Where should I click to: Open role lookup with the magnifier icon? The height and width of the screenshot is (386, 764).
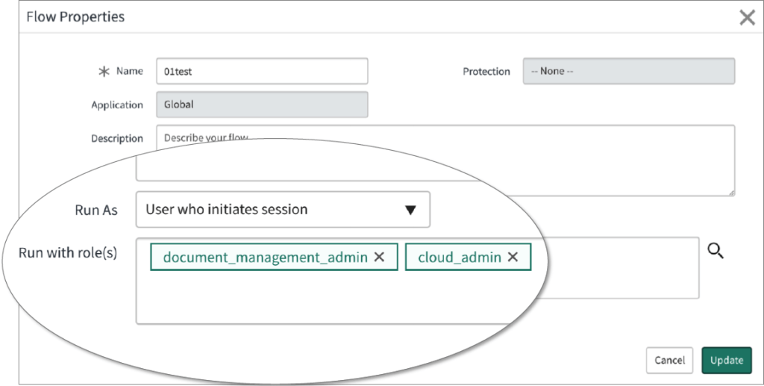coord(716,252)
